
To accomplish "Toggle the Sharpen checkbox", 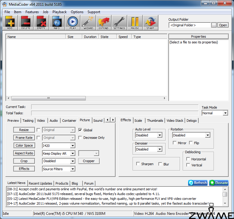I will (138, 164).
